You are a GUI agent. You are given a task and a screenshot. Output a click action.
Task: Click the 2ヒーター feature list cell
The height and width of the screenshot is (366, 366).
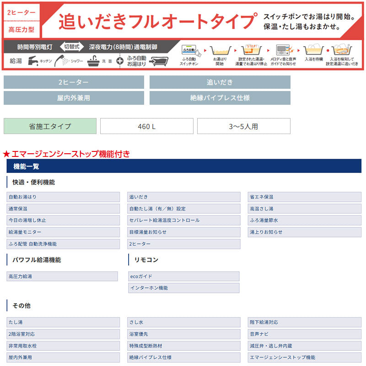pyautogui.click(x=184, y=244)
